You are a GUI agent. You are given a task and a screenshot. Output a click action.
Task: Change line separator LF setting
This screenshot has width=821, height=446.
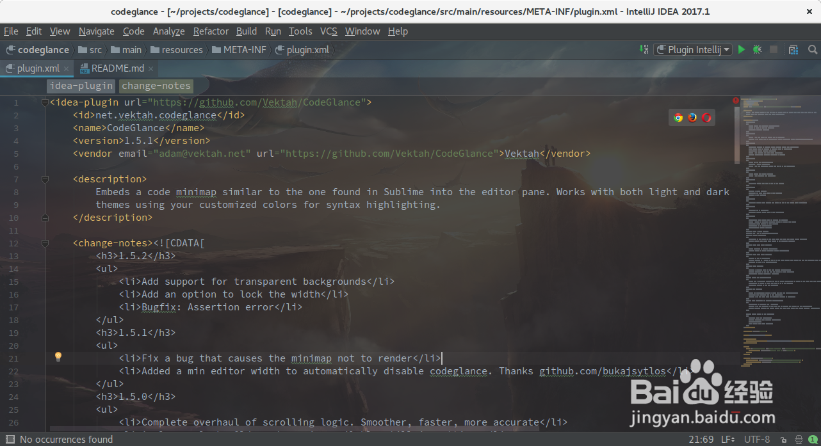pyautogui.click(x=728, y=440)
